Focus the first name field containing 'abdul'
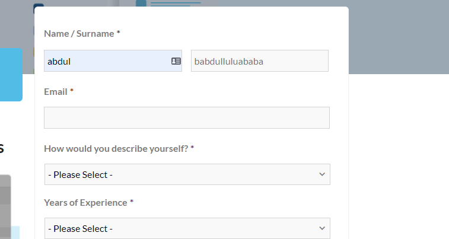 pos(107,61)
